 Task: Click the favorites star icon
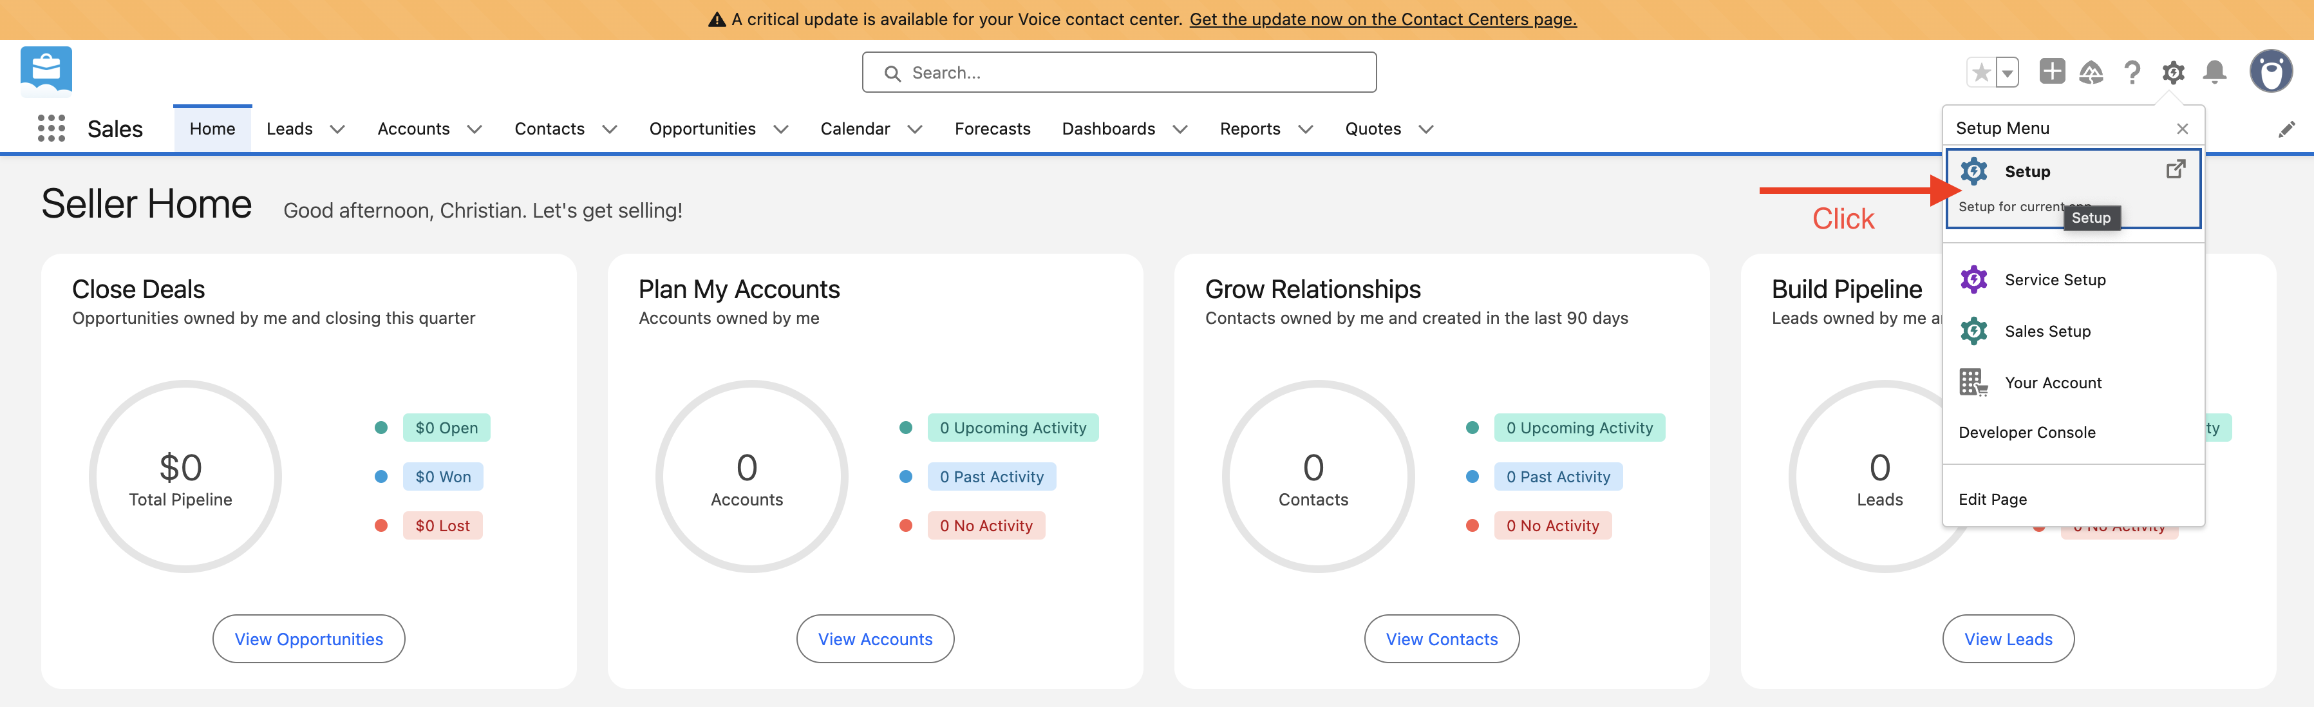click(x=1980, y=72)
